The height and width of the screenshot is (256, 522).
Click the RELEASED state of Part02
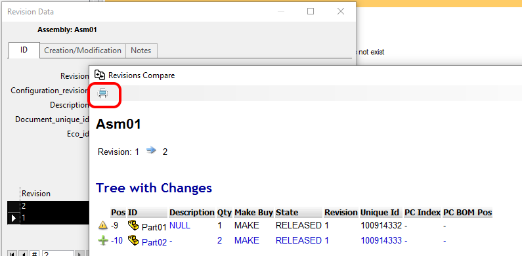[x=299, y=240]
